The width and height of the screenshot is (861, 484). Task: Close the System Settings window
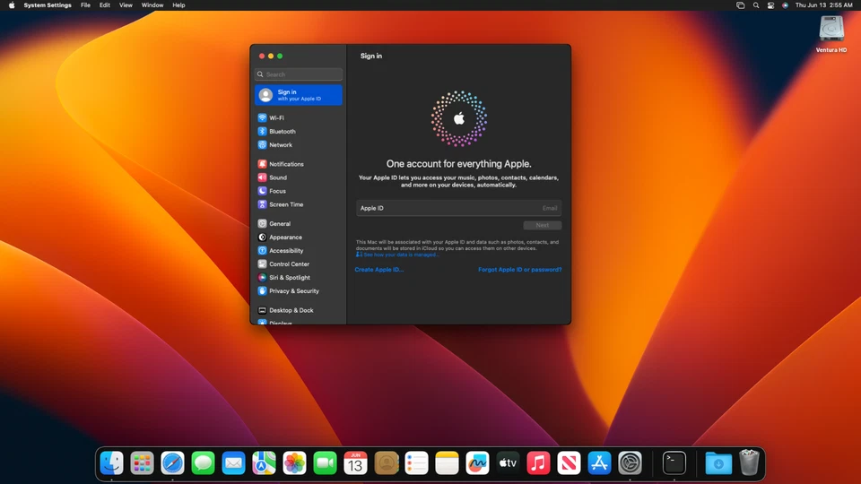pyautogui.click(x=262, y=56)
